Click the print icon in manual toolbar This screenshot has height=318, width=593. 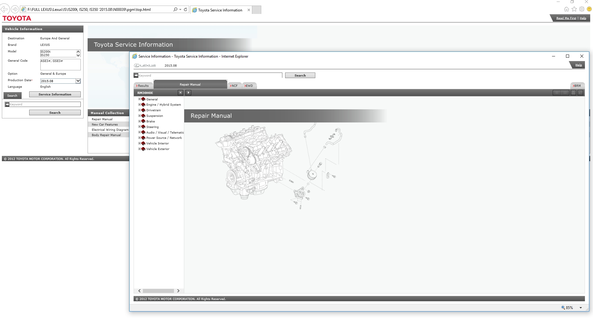[x=573, y=93]
